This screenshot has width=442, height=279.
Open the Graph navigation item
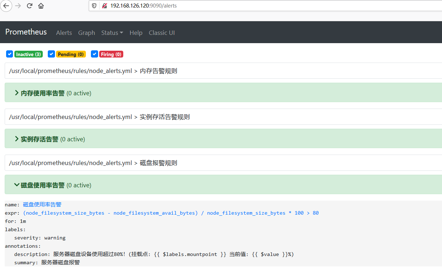pyautogui.click(x=87, y=33)
